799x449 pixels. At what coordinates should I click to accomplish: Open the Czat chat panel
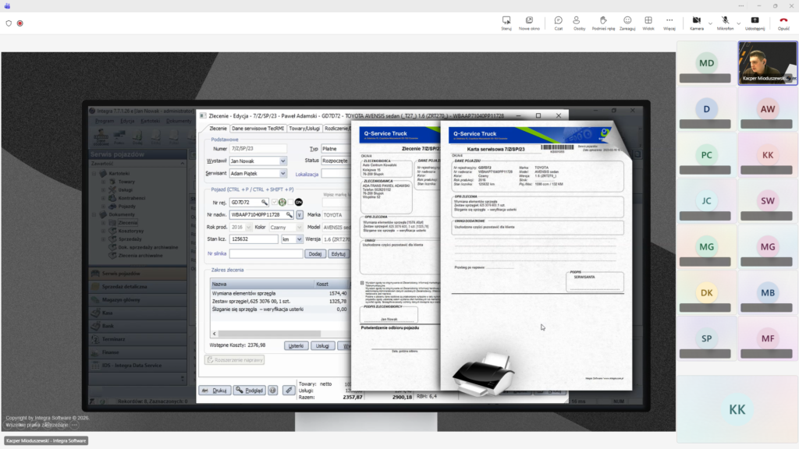tap(559, 21)
